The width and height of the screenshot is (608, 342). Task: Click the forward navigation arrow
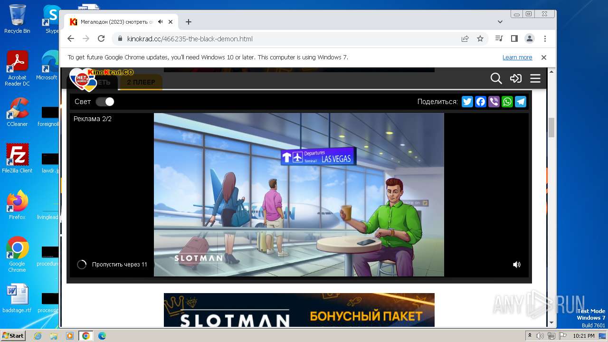(x=86, y=38)
